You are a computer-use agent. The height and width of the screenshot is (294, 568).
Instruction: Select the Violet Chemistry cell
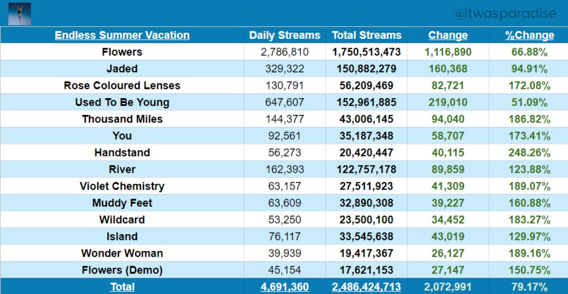(122, 186)
